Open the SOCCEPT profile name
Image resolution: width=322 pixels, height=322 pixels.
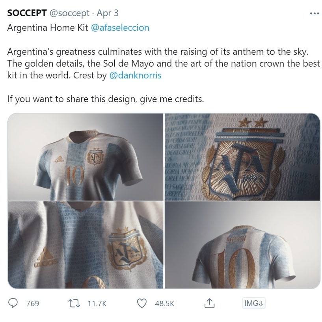(x=26, y=13)
